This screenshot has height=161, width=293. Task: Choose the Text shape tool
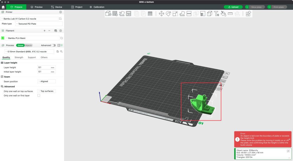click(x=217, y=13)
